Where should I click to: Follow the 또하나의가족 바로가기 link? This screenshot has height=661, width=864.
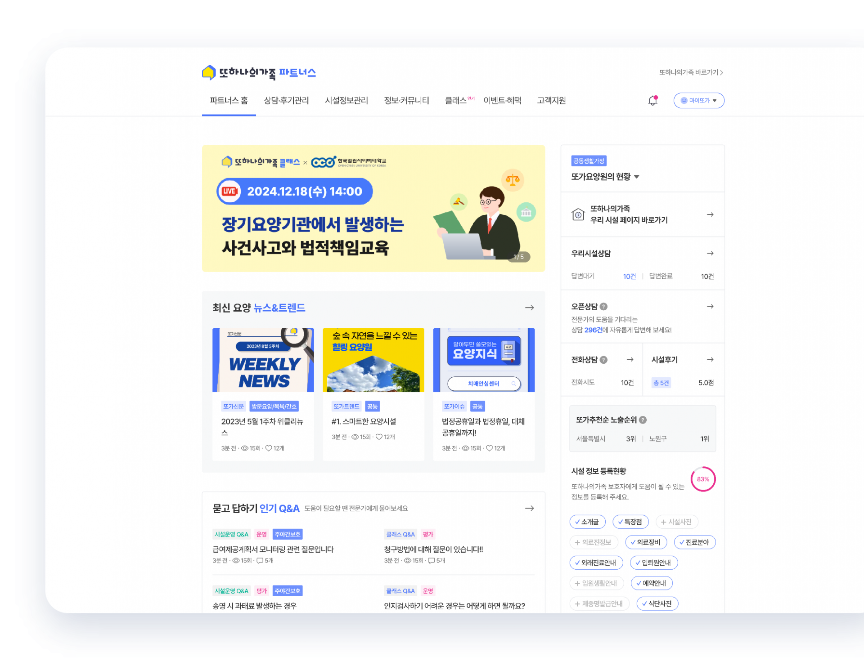point(691,72)
